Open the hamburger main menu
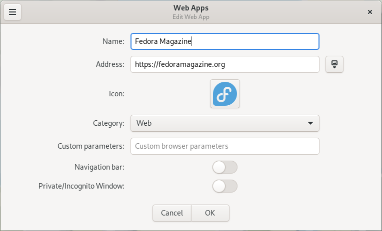Image resolution: width=382 pixels, height=231 pixels. point(12,12)
